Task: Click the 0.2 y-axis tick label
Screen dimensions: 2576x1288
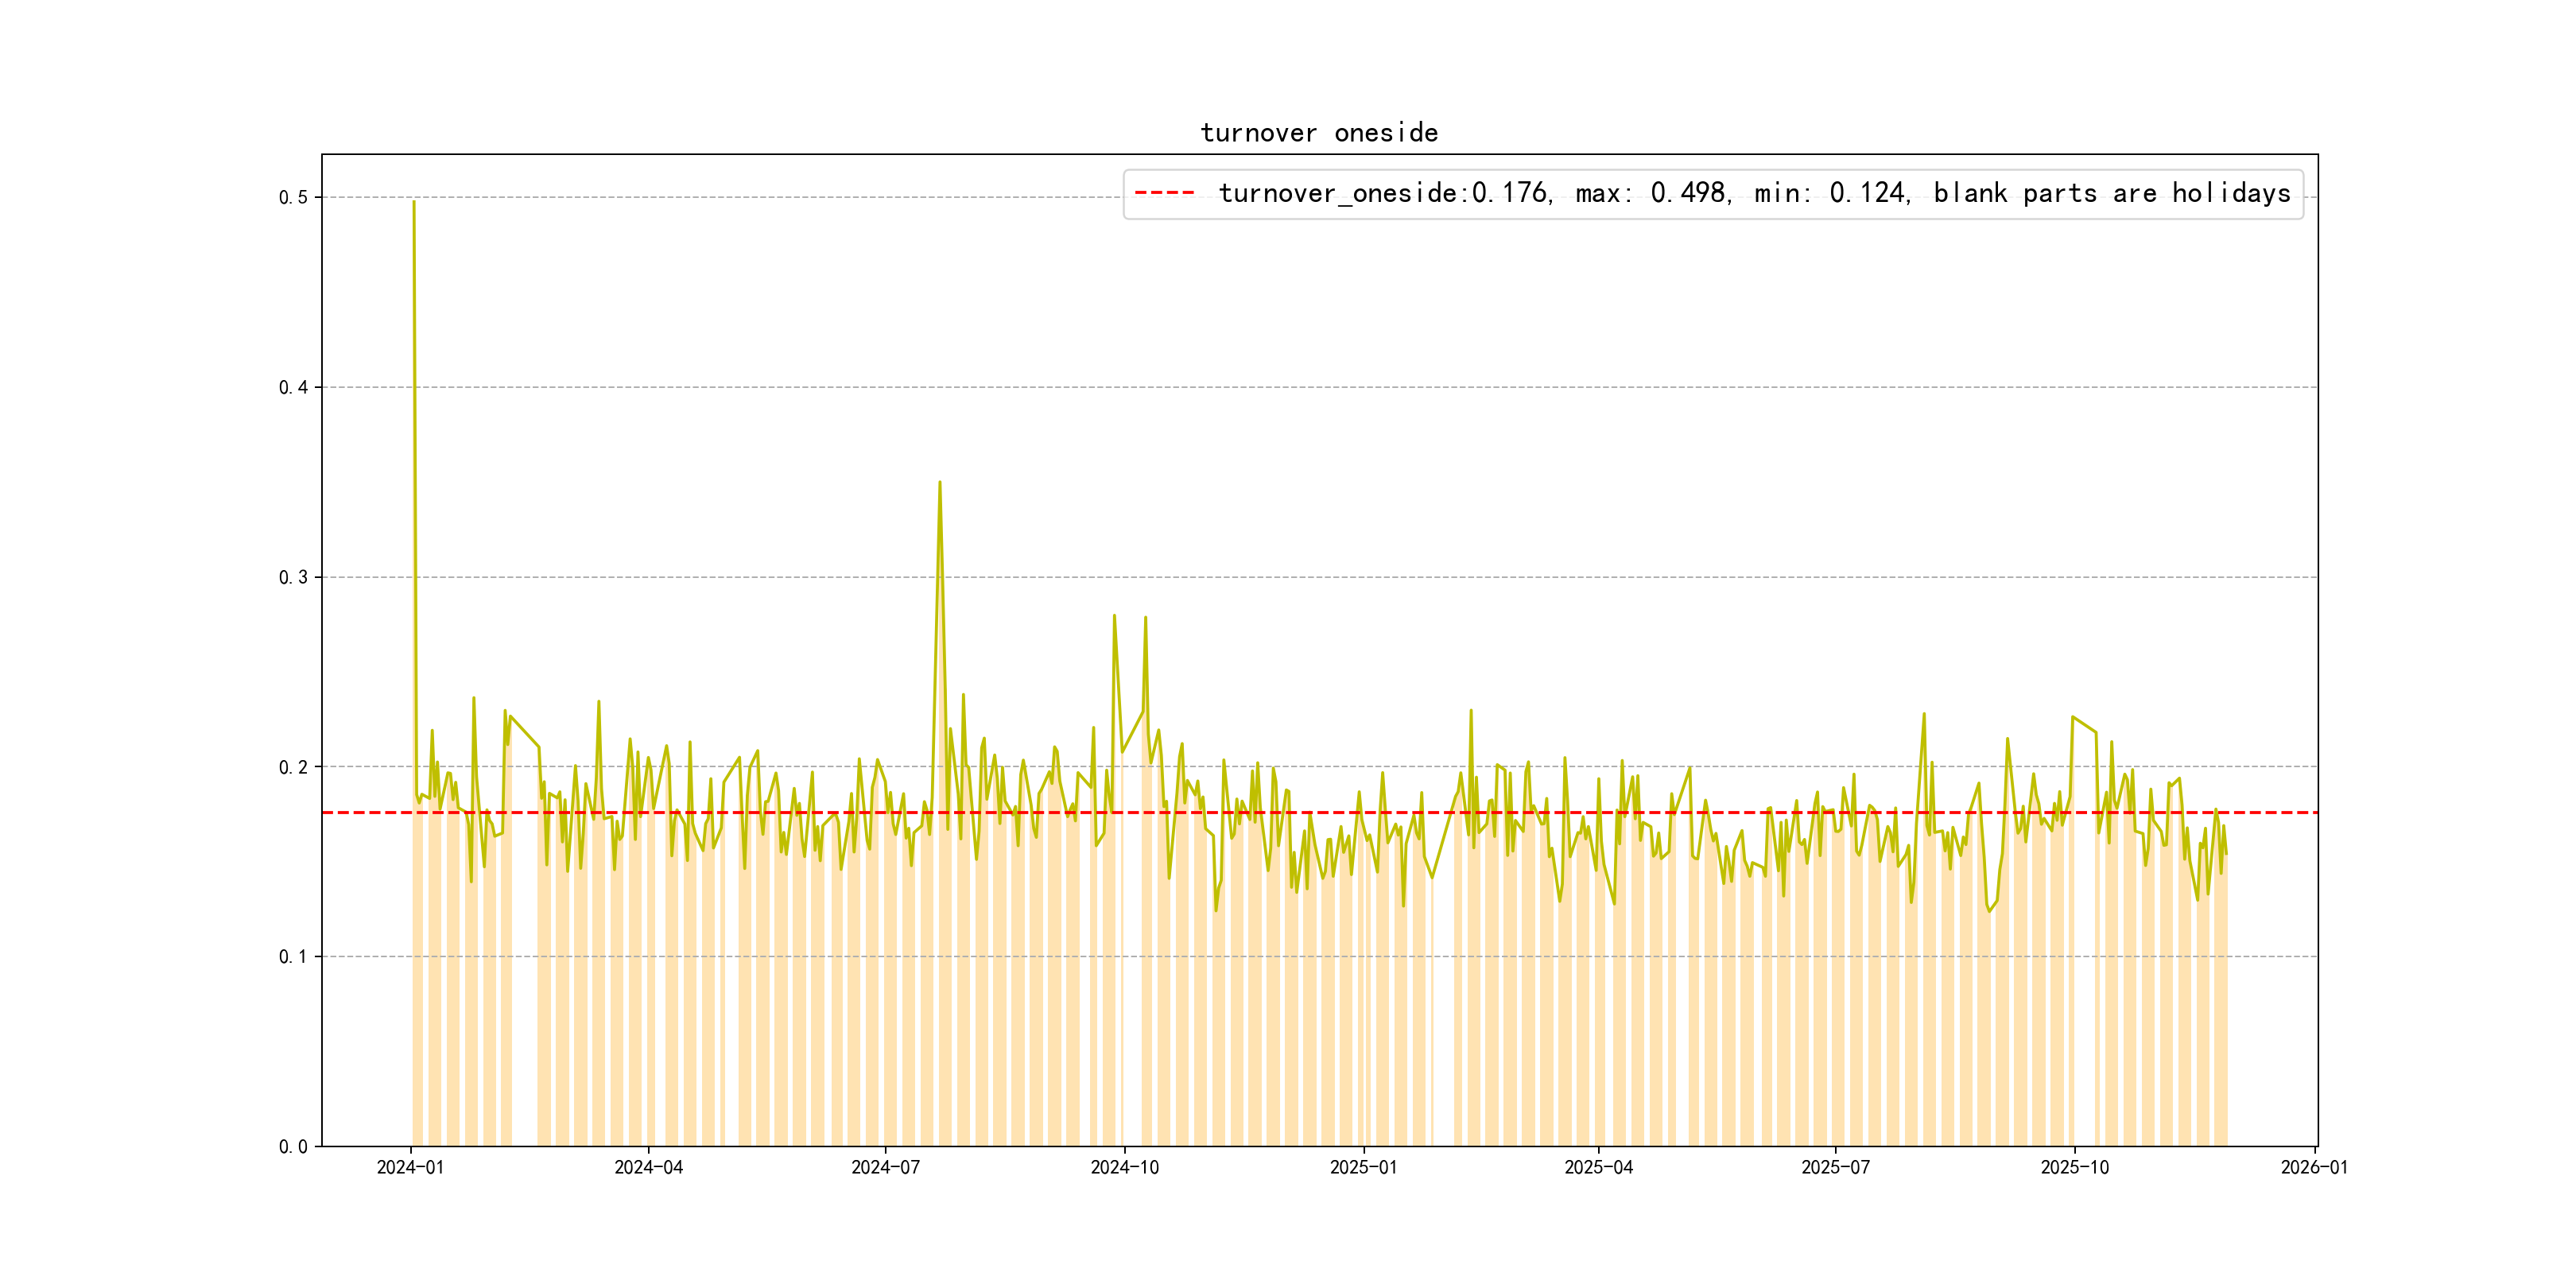Action: click(x=292, y=767)
